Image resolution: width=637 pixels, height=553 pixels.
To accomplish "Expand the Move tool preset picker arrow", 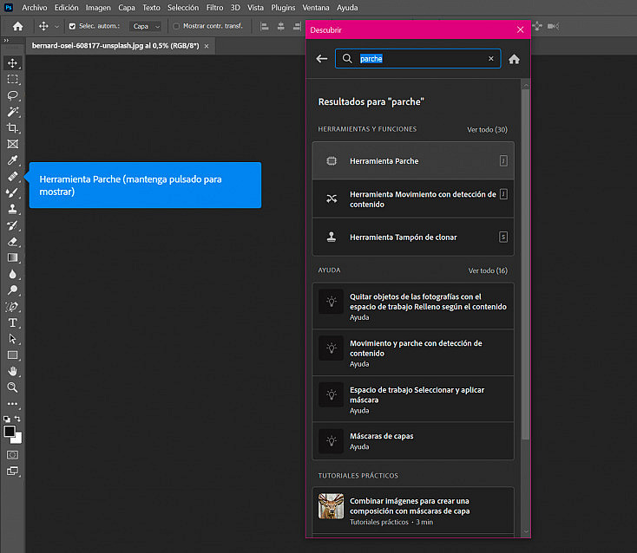I will (x=57, y=26).
